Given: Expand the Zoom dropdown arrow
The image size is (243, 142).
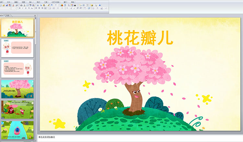Looking at the screenshot, I should click(98, 5).
